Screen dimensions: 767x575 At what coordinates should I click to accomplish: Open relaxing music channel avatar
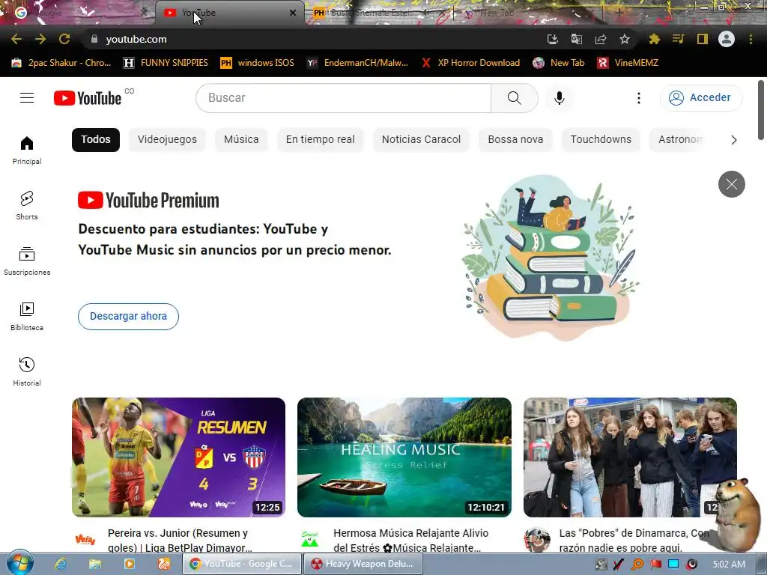pos(310,539)
